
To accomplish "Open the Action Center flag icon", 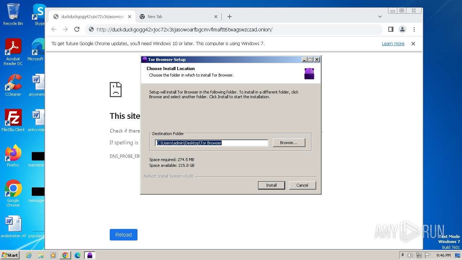I will pyautogui.click(x=428, y=255).
